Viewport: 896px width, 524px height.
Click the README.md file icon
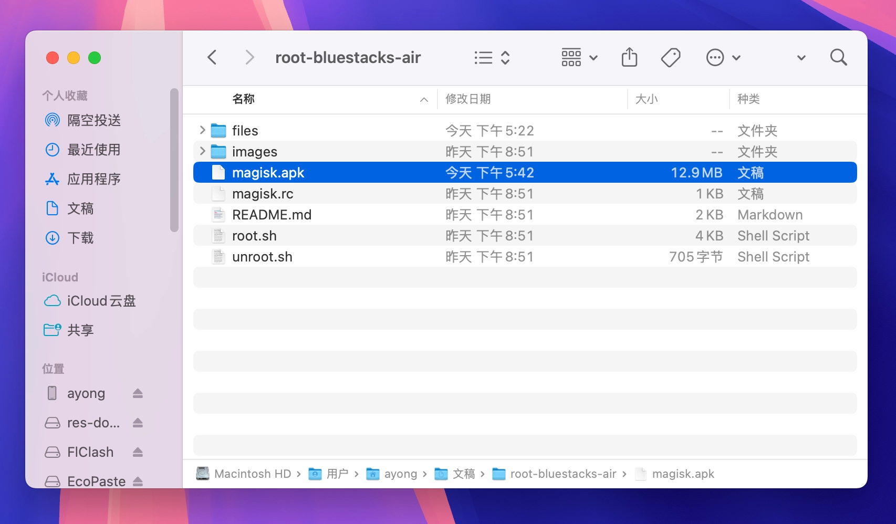click(x=218, y=214)
